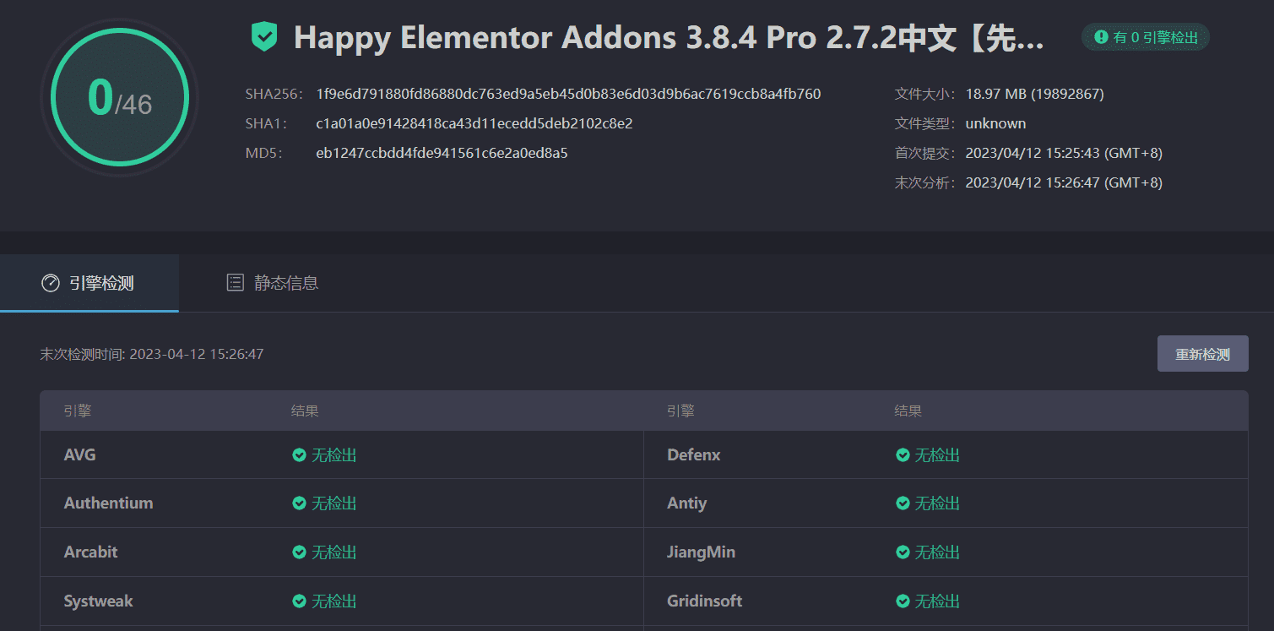This screenshot has width=1274, height=631.
Task: Click the Authentium engine name
Action: (x=109, y=503)
